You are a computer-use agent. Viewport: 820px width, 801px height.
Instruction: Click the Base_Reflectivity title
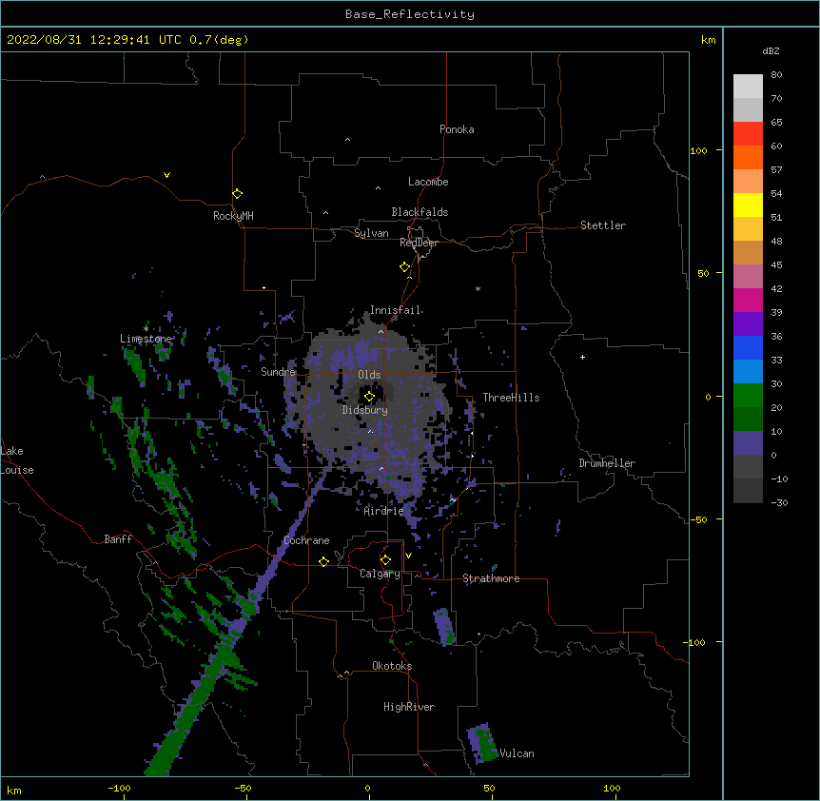(x=410, y=14)
